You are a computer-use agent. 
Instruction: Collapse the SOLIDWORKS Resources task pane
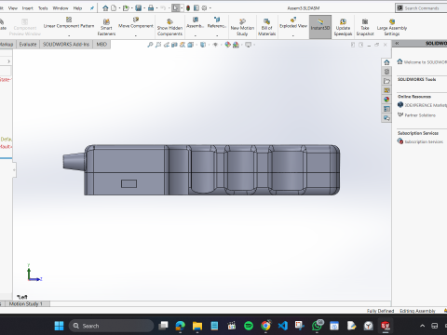[x=397, y=44]
